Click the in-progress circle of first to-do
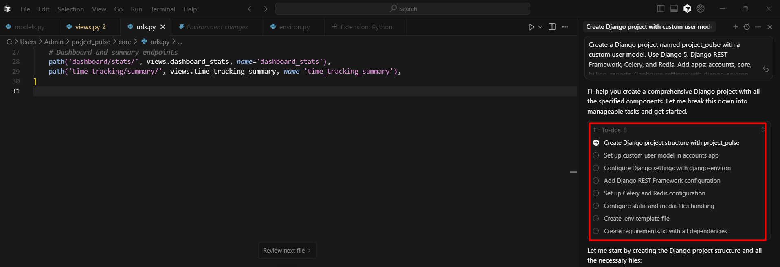The height and width of the screenshot is (267, 780). click(x=596, y=143)
